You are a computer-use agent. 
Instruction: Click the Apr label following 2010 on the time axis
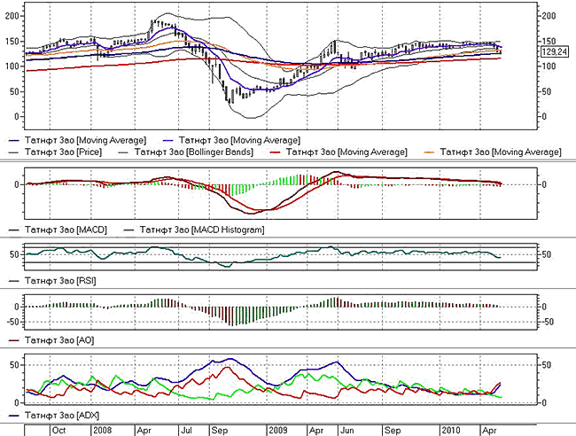point(489,431)
